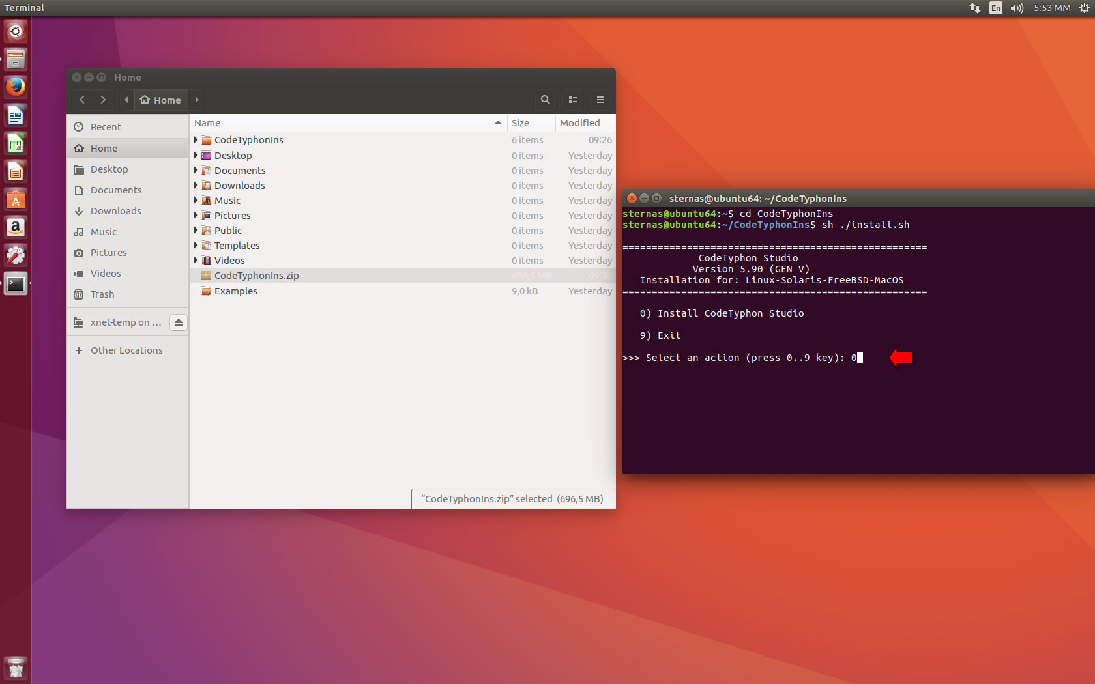1095x684 pixels.
Task: Eject the xnet-temp network mount
Action: (x=179, y=322)
